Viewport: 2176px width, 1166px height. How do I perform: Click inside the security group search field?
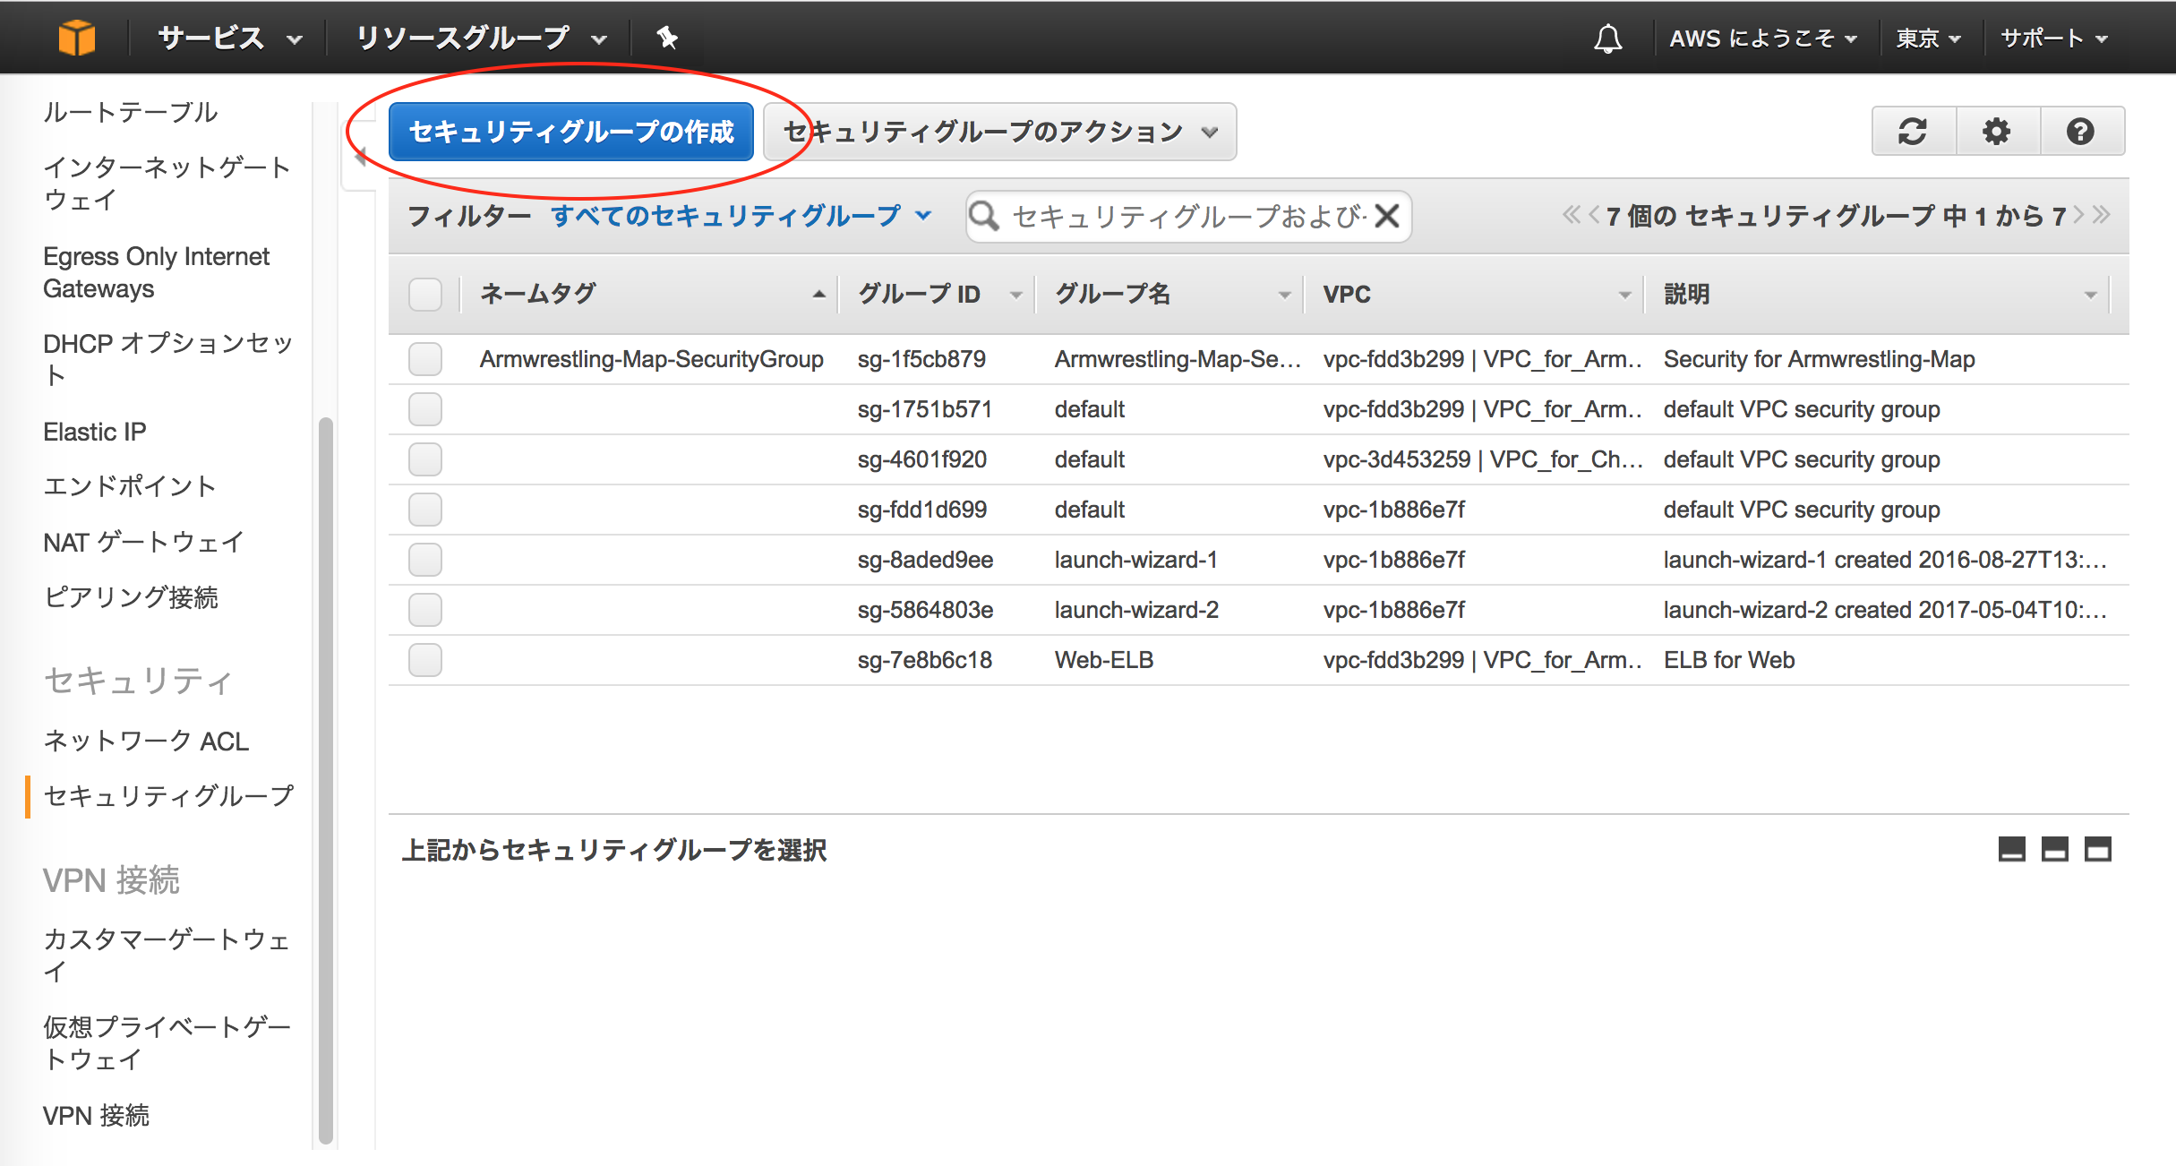[x=1187, y=216]
